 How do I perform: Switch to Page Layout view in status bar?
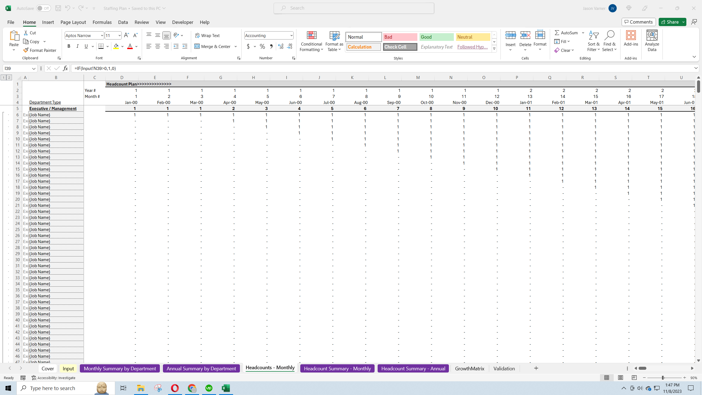tap(620, 378)
